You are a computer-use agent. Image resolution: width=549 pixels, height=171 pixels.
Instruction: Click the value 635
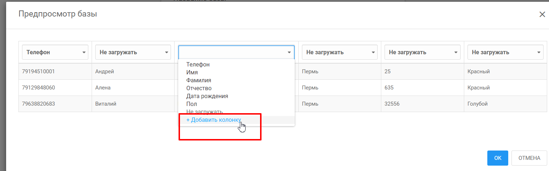coord(389,88)
